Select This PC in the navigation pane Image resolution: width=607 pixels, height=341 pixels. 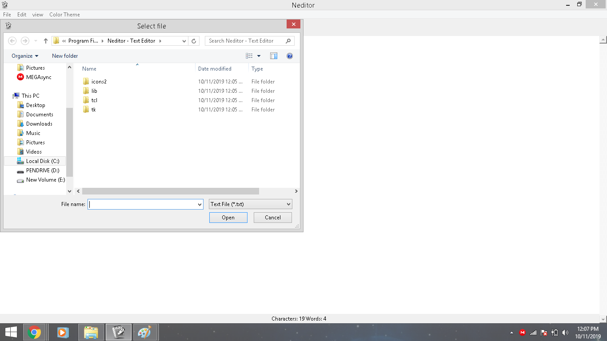pos(26,96)
